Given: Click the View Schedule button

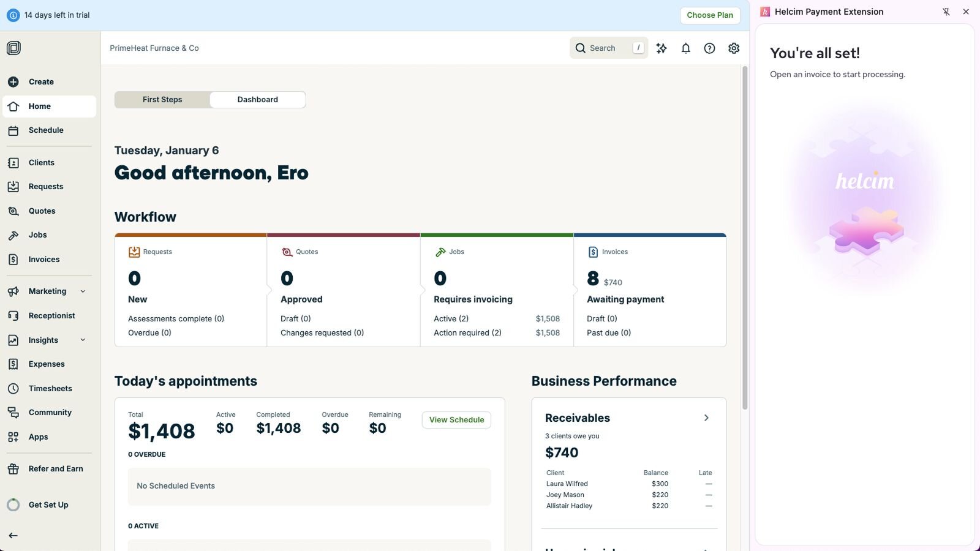Looking at the screenshot, I should (456, 420).
